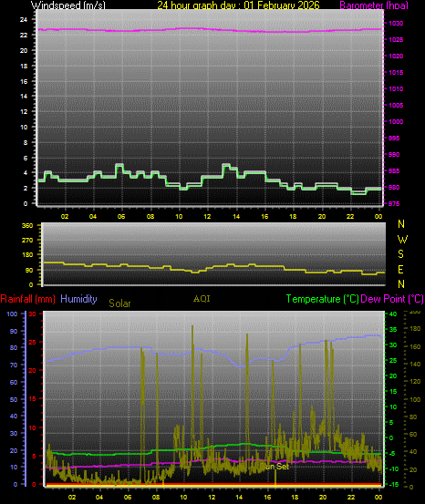The width and height of the screenshot is (425, 504).
Task: Click the "100" humidity scale value
Action: 12,314
